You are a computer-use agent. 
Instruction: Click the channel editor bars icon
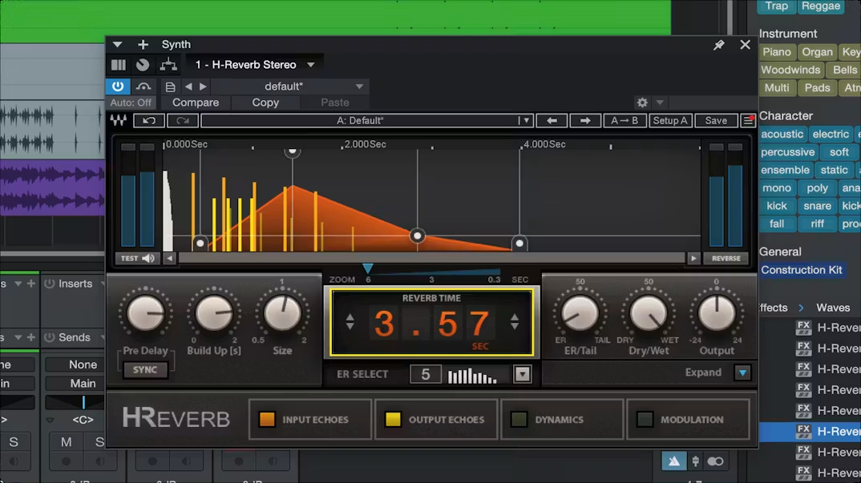(119, 65)
